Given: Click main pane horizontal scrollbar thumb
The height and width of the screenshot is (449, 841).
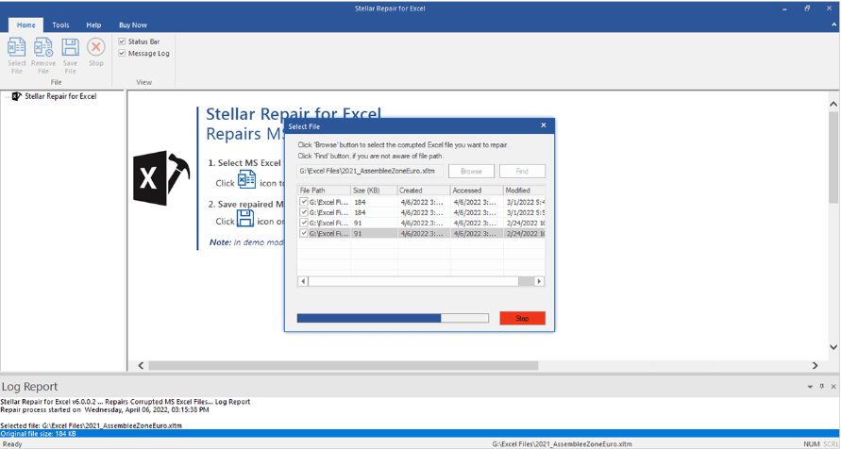Looking at the screenshot, I should point(344,365).
